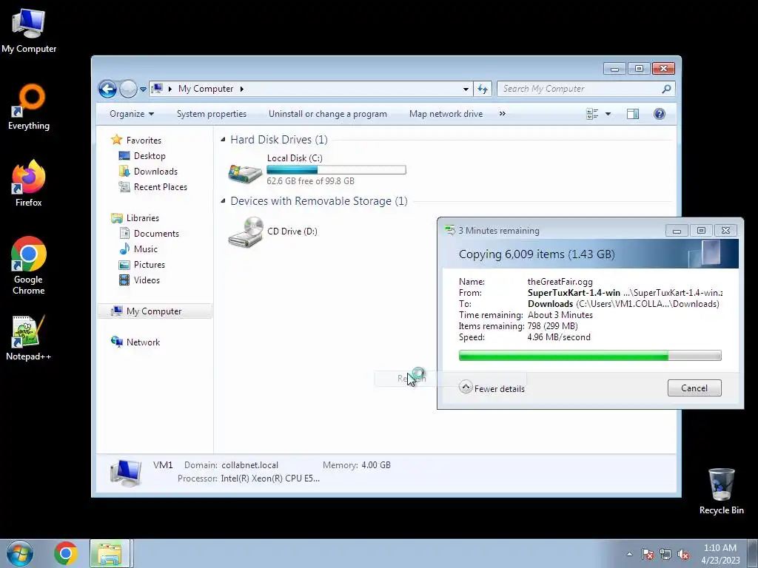Click the network tray icon
758x568 pixels.
(665, 554)
